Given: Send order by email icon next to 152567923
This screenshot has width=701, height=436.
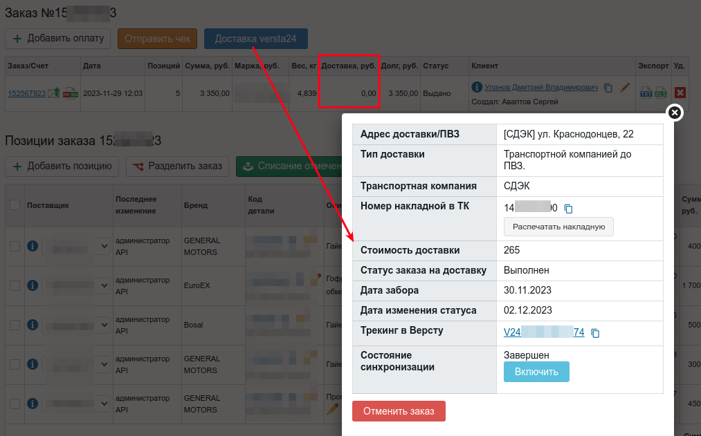Looking at the screenshot, I should pyautogui.click(x=54, y=93).
